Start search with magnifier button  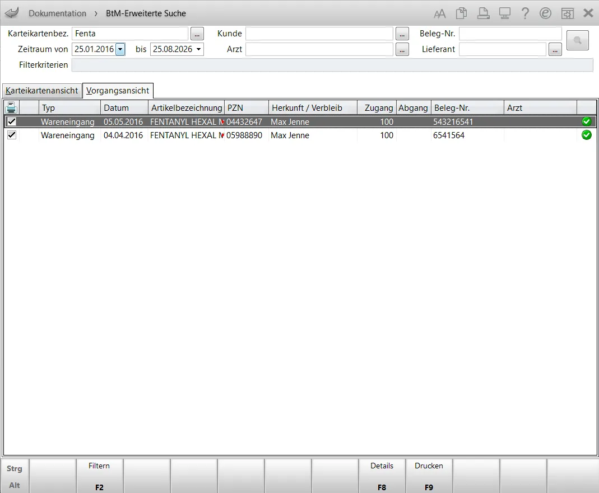(x=578, y=40)
